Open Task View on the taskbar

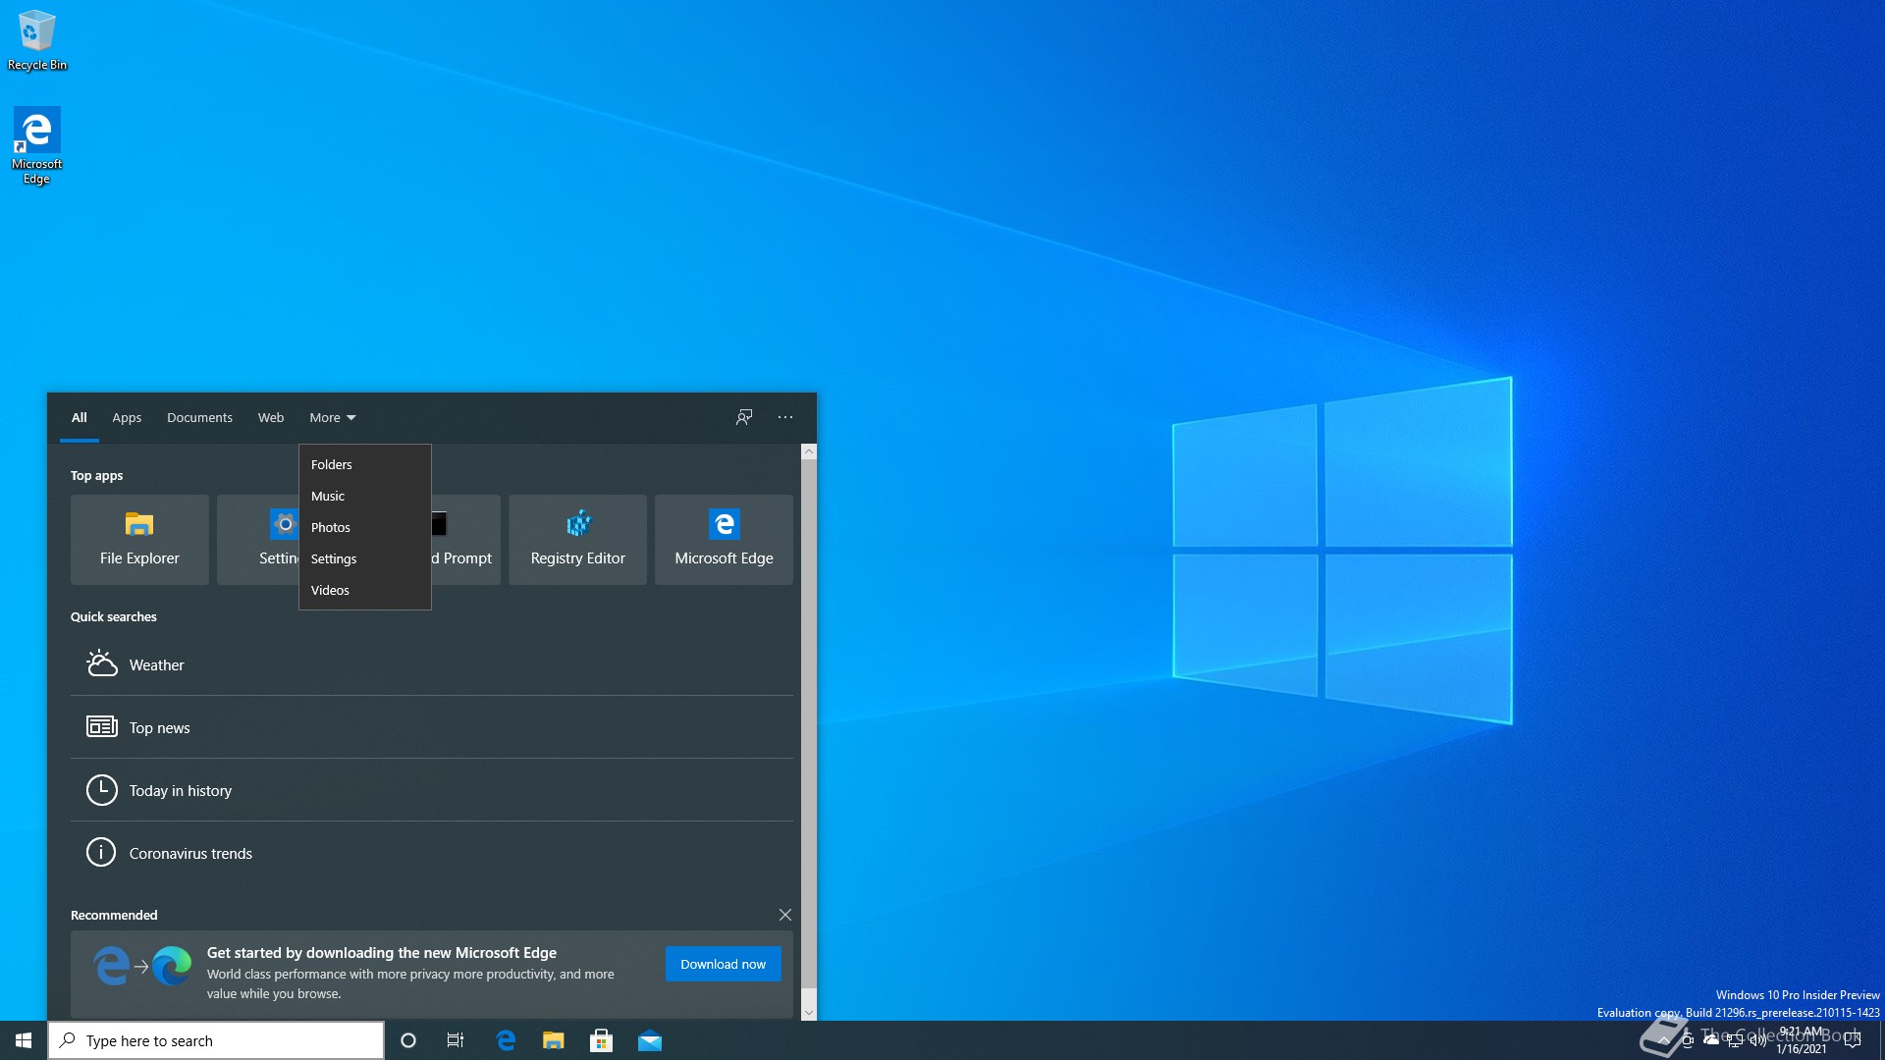coord(456,1040)
